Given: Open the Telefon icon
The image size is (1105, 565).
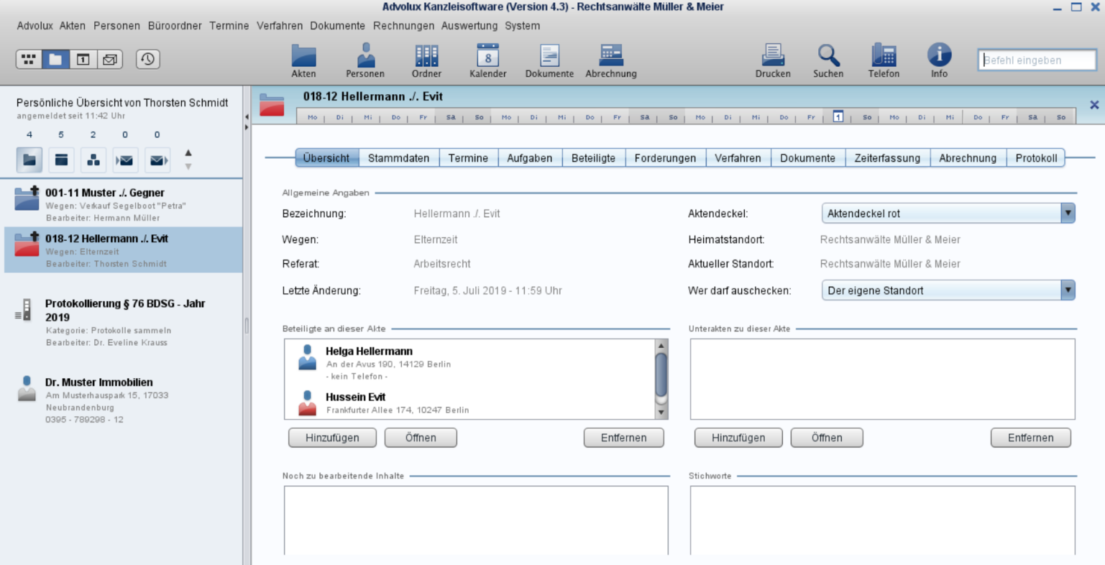Looking at the screenshot, I should pyautogui.click(x=884, y=60).
